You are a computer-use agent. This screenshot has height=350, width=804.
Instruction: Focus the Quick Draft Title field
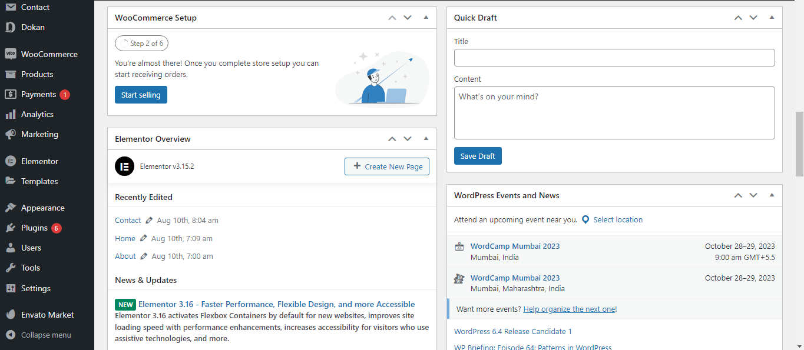coord(614,58)
